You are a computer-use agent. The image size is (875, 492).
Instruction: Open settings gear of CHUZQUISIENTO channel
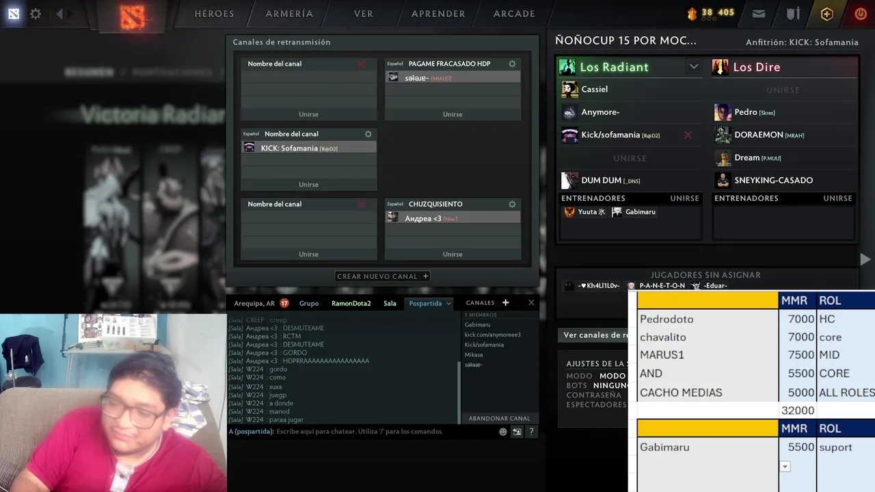pyautogui.click(x=512, y=204)
